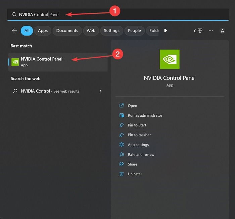This screenshot has height=219, width=235.
Task: Switch to the Apps filter tab
Action: tap(43, 31)
